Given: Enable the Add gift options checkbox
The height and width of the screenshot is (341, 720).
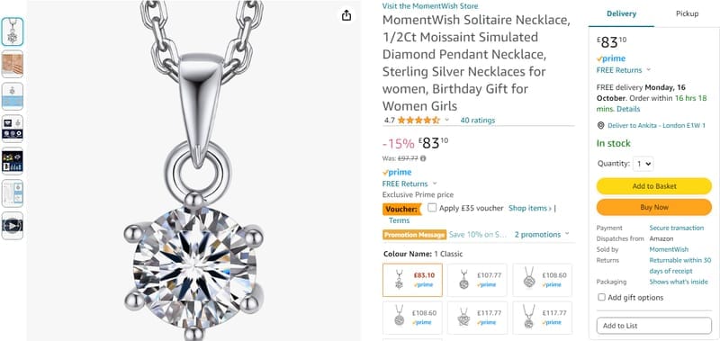Looking at the screenshot, I should pyautogui.click(x=601, y=298).
